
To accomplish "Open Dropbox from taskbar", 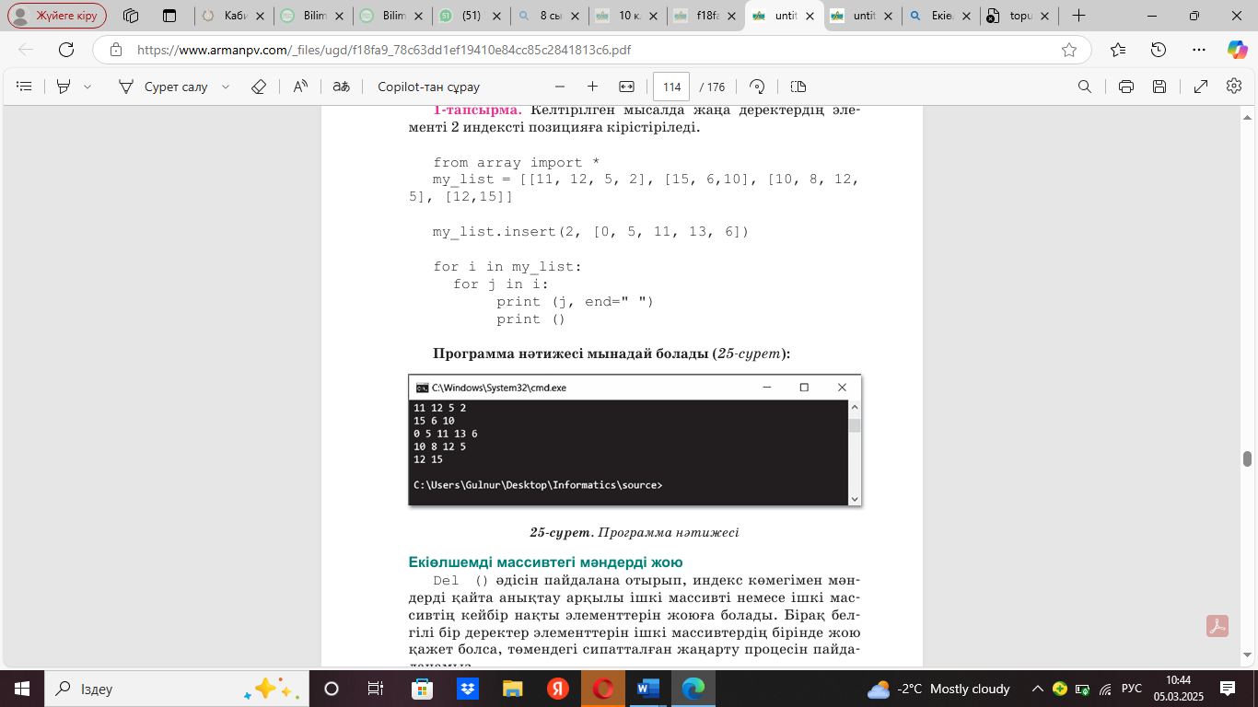I will (467, 689).
